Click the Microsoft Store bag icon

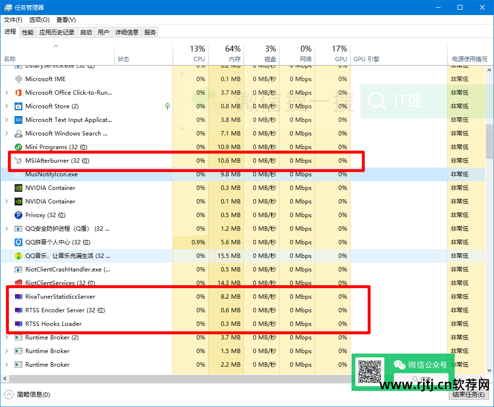click(18, 106)
